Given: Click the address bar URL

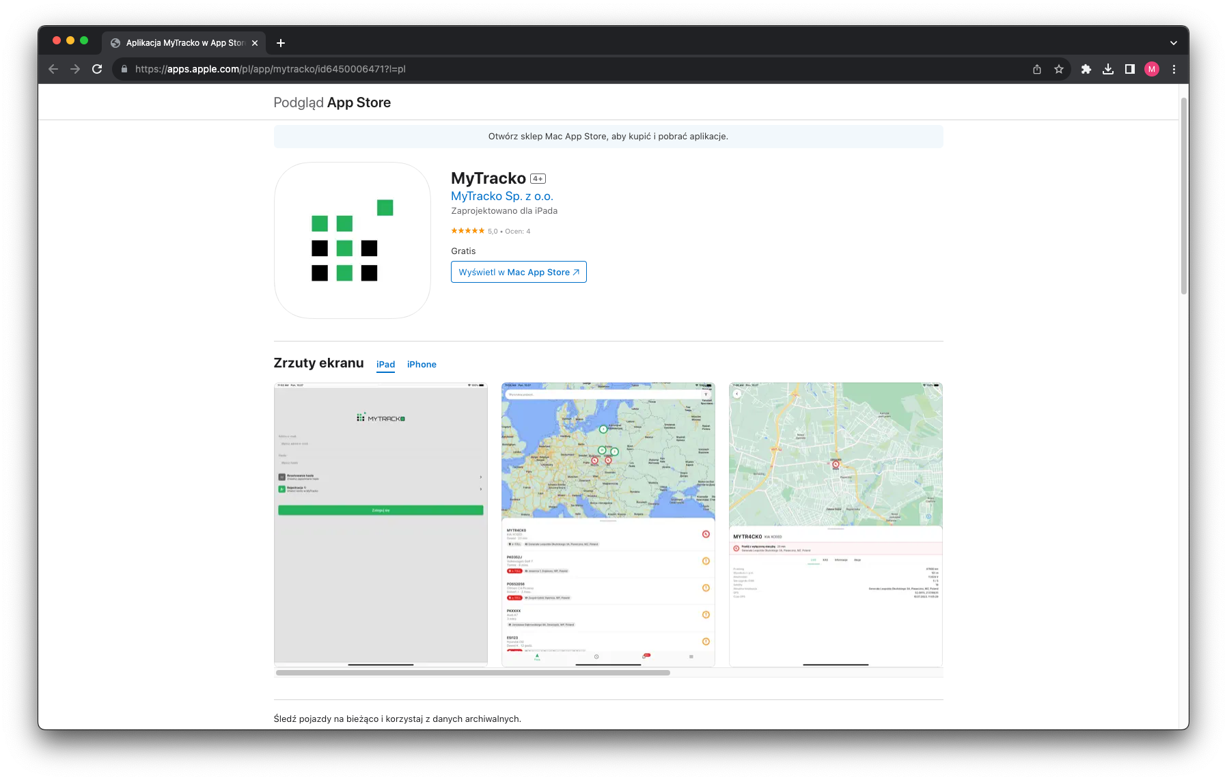Looking at the screenshot, I should (271, 69).
